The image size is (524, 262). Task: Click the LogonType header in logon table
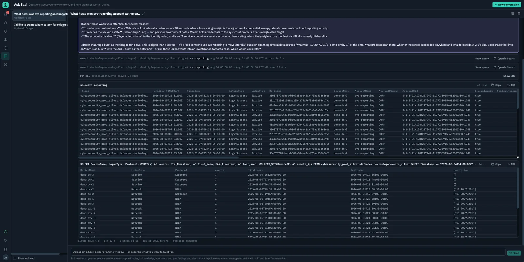pos(258,91)
